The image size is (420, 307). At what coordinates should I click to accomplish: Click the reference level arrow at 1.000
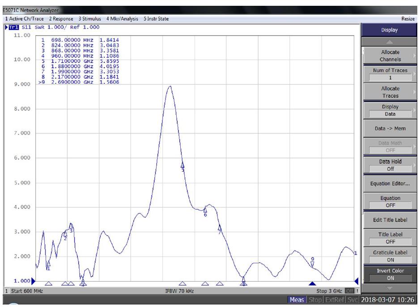click(33, 281)
